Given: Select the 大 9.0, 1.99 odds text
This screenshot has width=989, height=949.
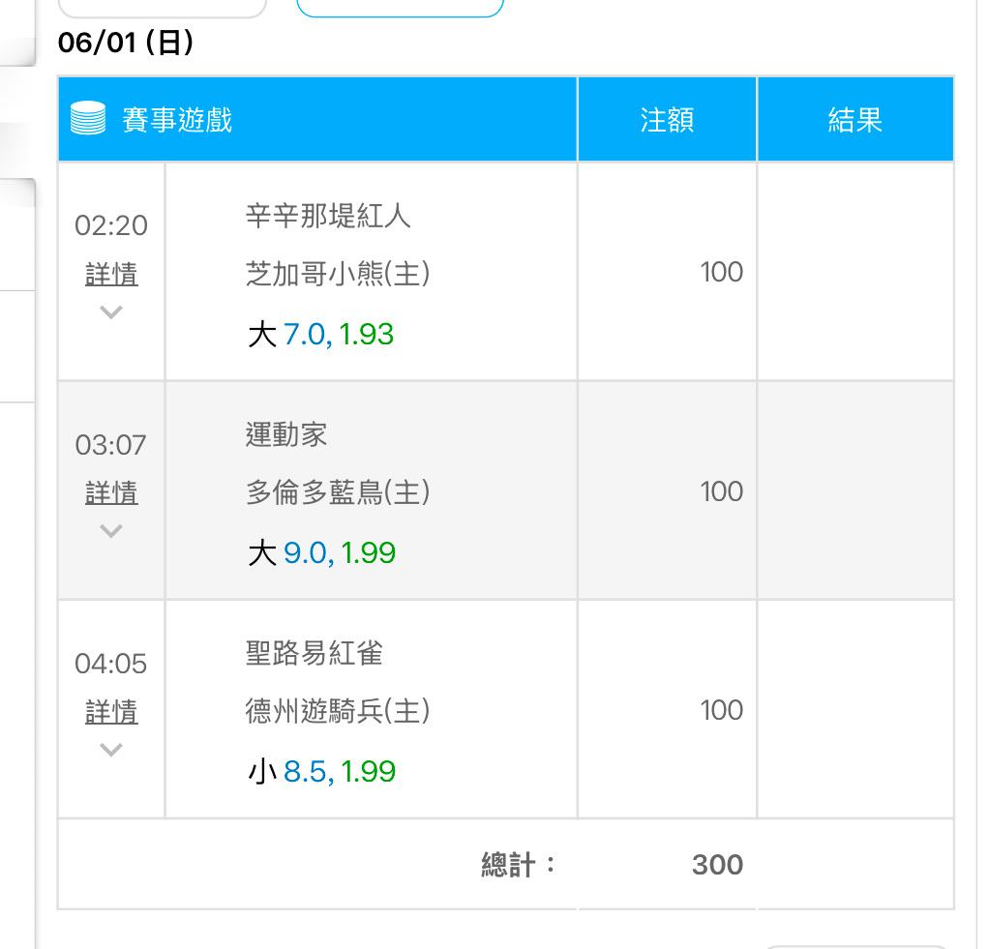Looking at the screenshot, I should click(321, 553).
